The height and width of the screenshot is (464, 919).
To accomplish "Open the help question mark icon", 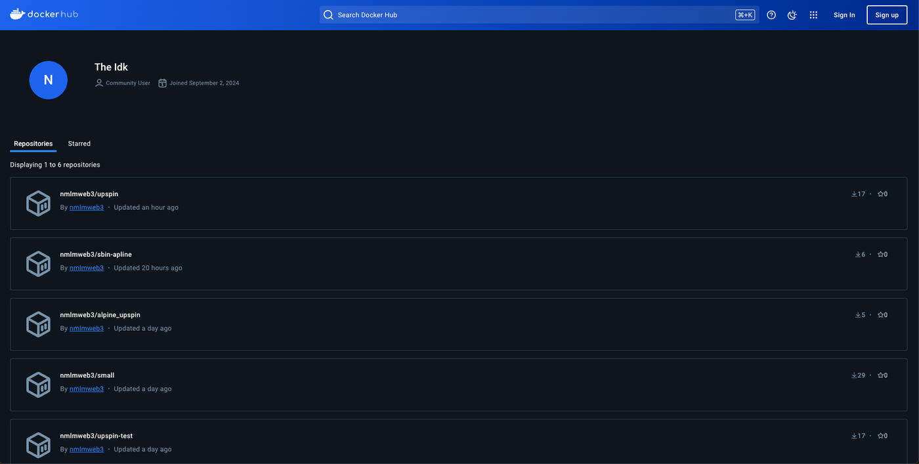I will point(771,14).
